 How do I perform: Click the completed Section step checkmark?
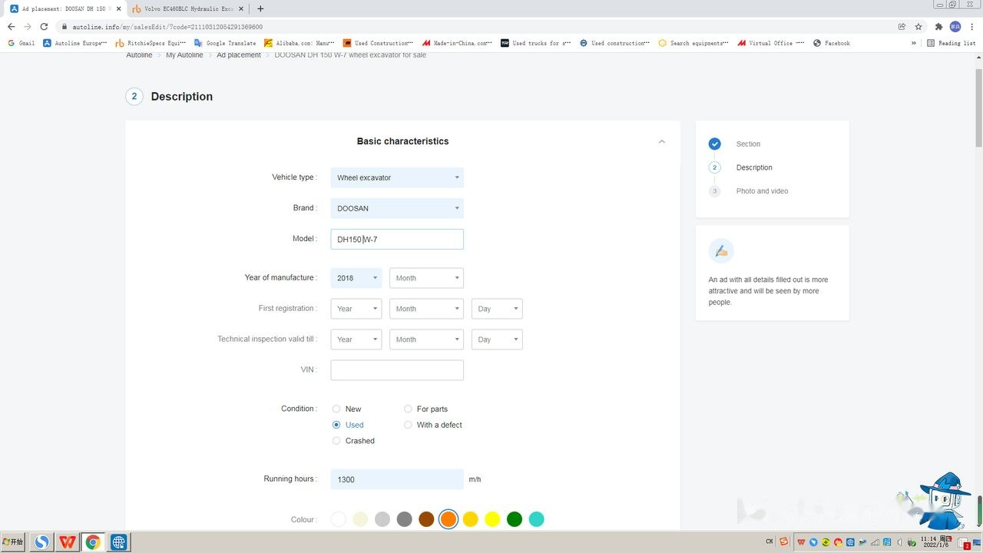click(715, 144)
